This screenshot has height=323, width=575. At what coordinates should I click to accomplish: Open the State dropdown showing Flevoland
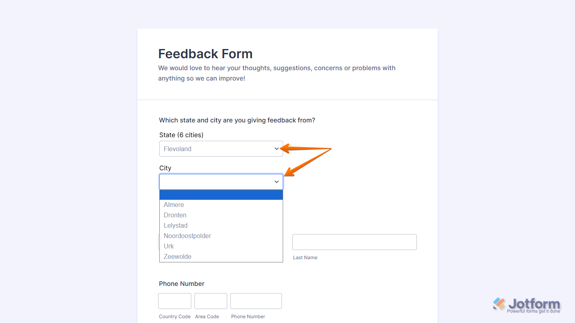[221, 148]
